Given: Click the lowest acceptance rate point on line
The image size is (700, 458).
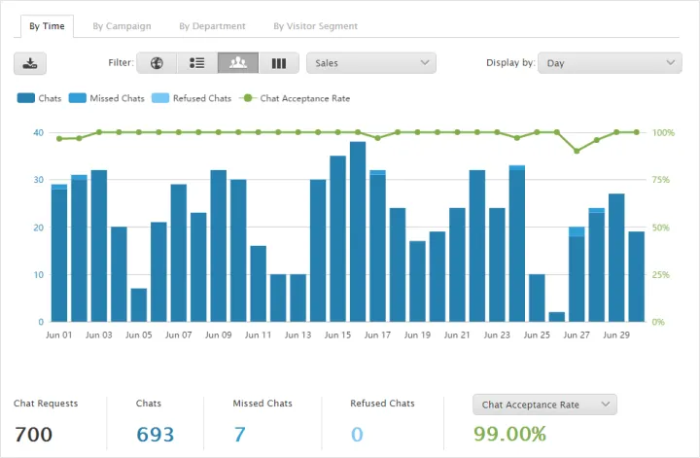Looking at the screenshot, I should point(577,151).
